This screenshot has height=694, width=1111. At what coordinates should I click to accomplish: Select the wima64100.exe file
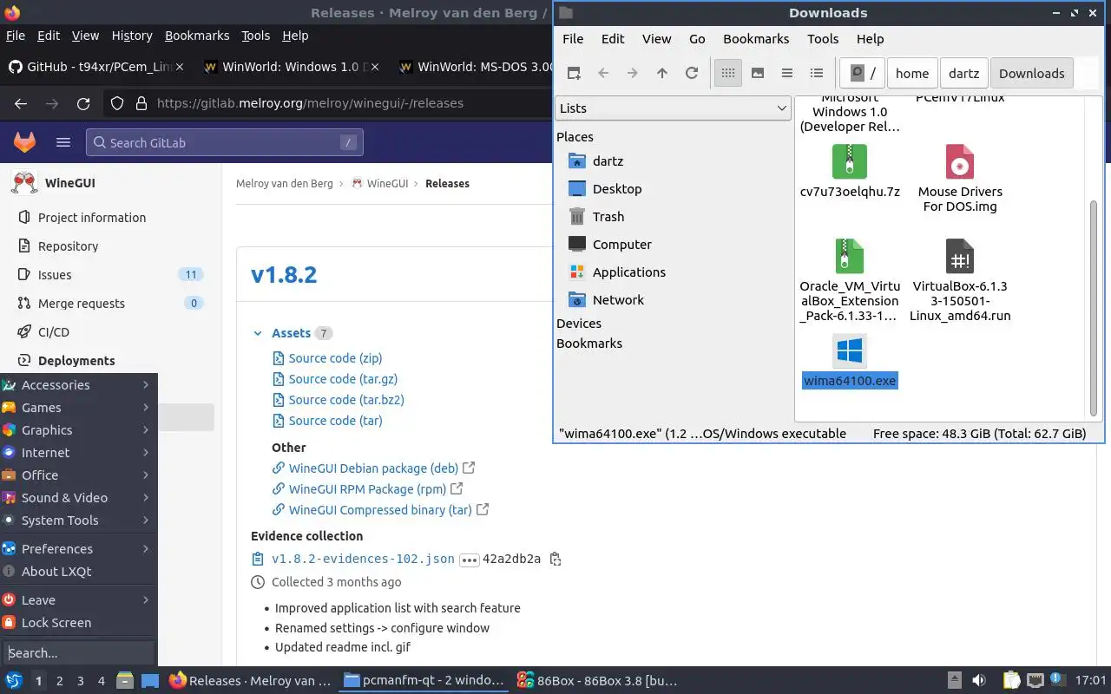[850, 362]
